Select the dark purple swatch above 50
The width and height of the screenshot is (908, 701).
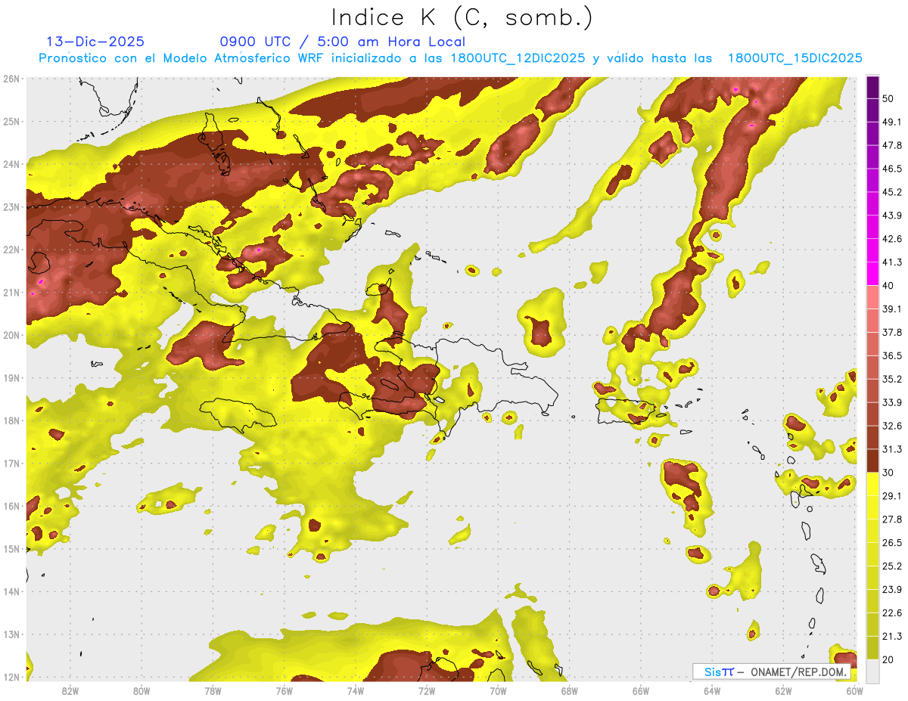point(872,87)
